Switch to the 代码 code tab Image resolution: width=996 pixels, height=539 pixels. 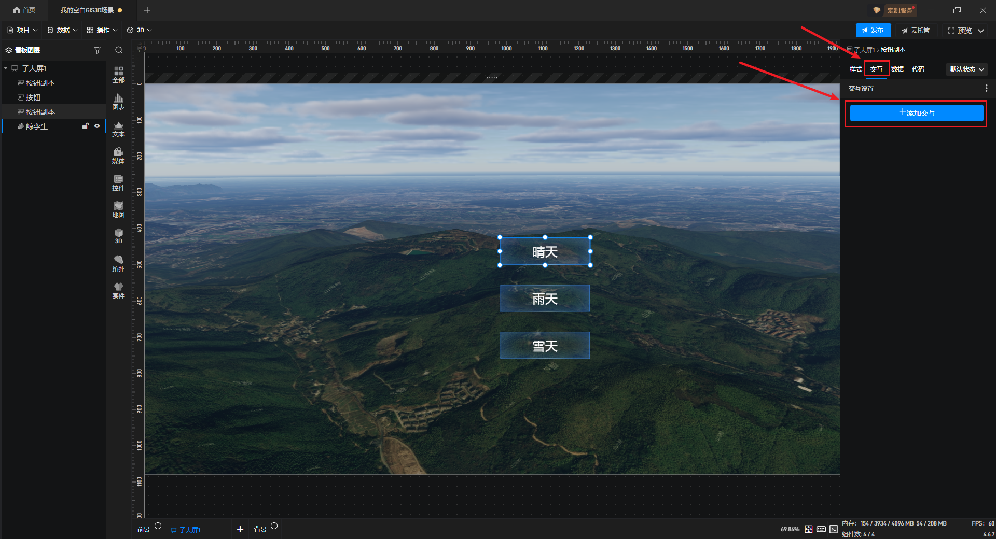[x=918, y=69]
